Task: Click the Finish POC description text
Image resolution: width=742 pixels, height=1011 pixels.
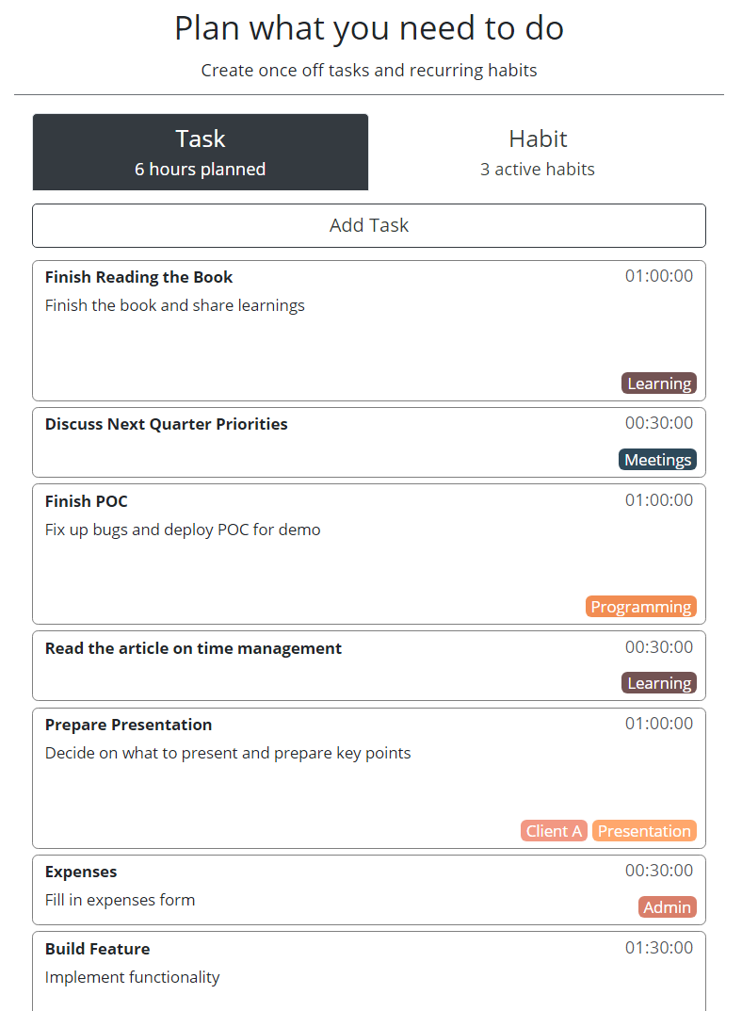Action: (x=183, y=530)
